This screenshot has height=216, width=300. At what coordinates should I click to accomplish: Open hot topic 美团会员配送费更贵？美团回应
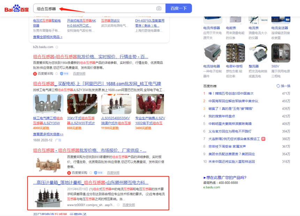click(x=232, y=154)
